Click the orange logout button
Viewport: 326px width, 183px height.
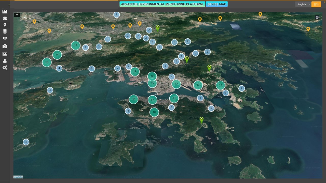(x=316, y=4)
